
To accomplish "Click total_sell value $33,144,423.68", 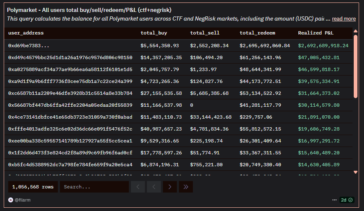I will pyautogui.click(x=211, y=117).
